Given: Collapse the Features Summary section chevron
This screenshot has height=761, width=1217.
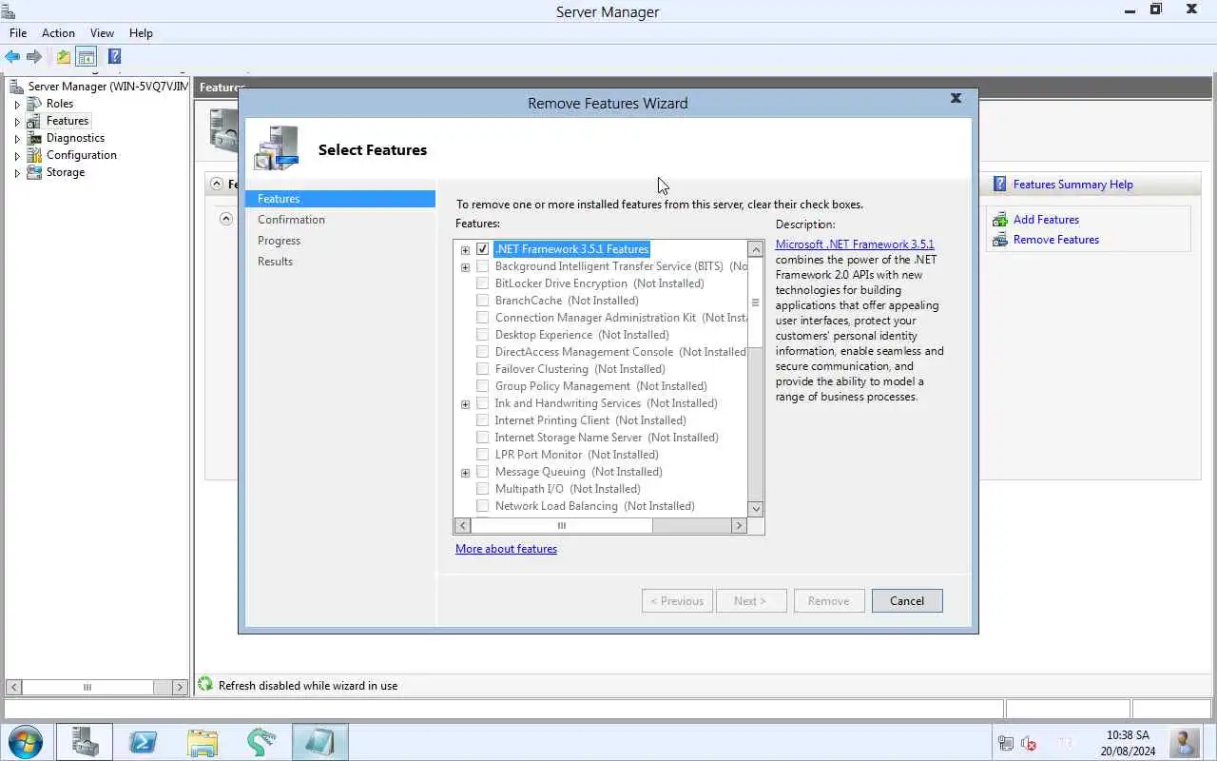Looking at the screenshot, I should pos(217,184).
